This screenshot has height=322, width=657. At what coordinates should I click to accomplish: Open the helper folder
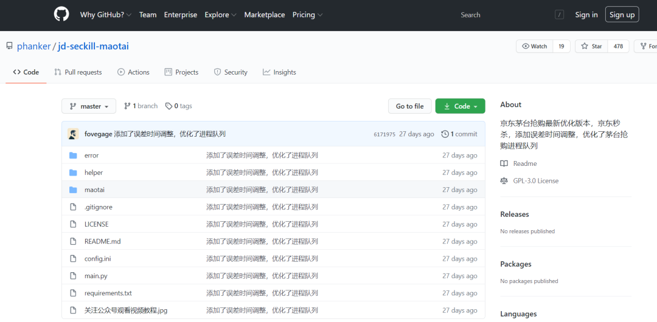(94, 173)
